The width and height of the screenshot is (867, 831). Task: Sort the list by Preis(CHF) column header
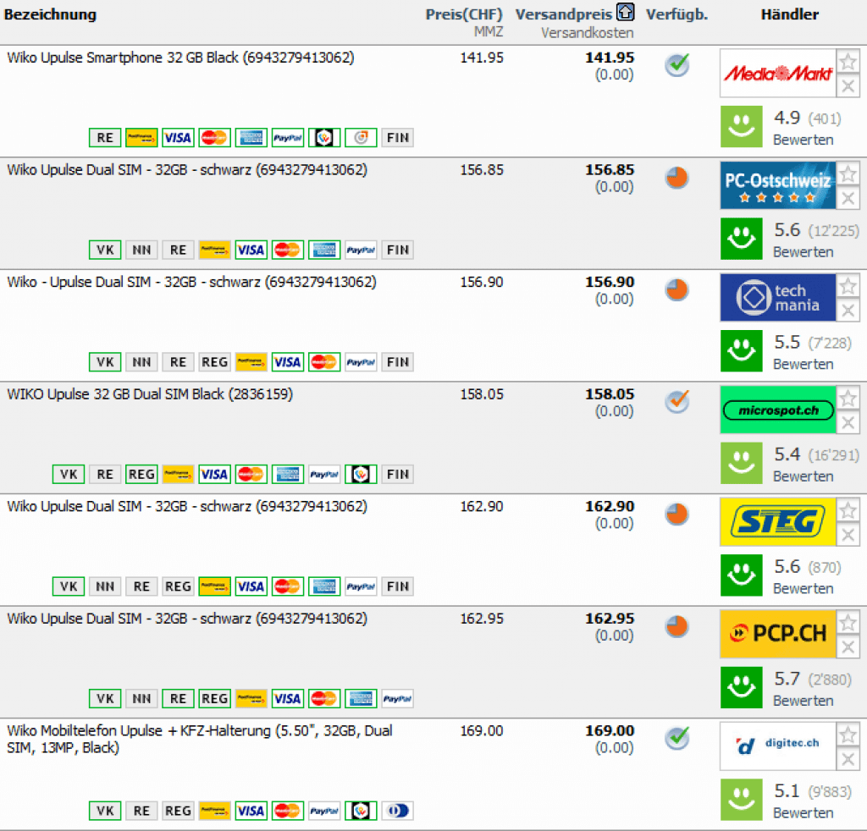point(463,14)
